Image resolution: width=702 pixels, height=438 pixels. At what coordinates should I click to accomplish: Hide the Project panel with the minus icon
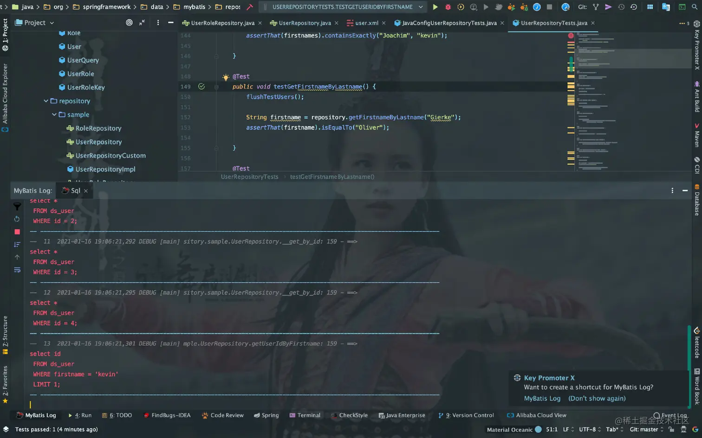[x=171, y=23]
